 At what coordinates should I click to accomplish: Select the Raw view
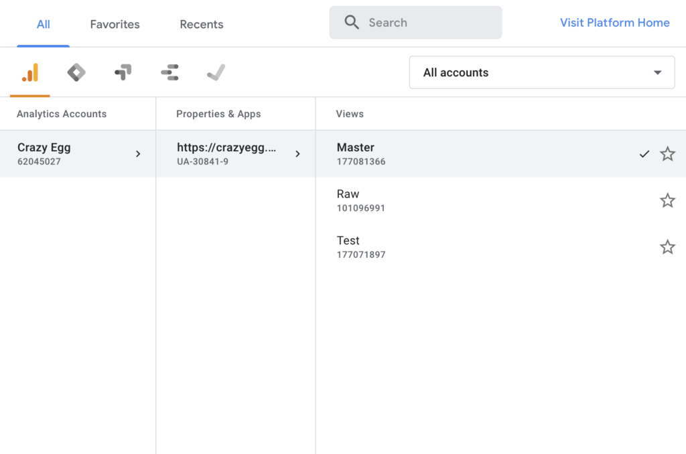click(x=500, y=200)
